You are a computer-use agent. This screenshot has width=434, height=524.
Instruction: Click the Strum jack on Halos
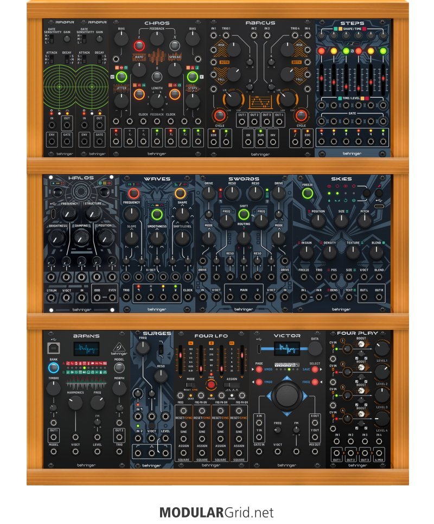pos(51,297)
